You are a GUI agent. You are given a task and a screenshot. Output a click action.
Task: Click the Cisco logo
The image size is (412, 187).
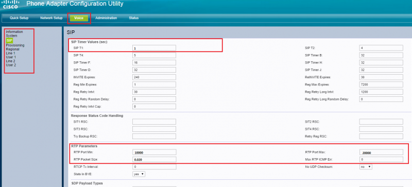10,5
